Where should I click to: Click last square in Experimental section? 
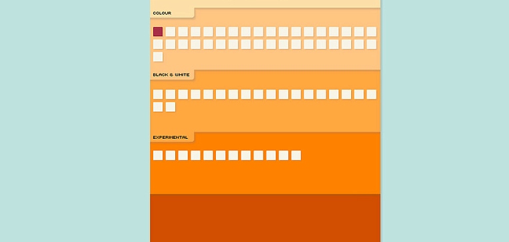pyautogui.click(x=296, y=155)
